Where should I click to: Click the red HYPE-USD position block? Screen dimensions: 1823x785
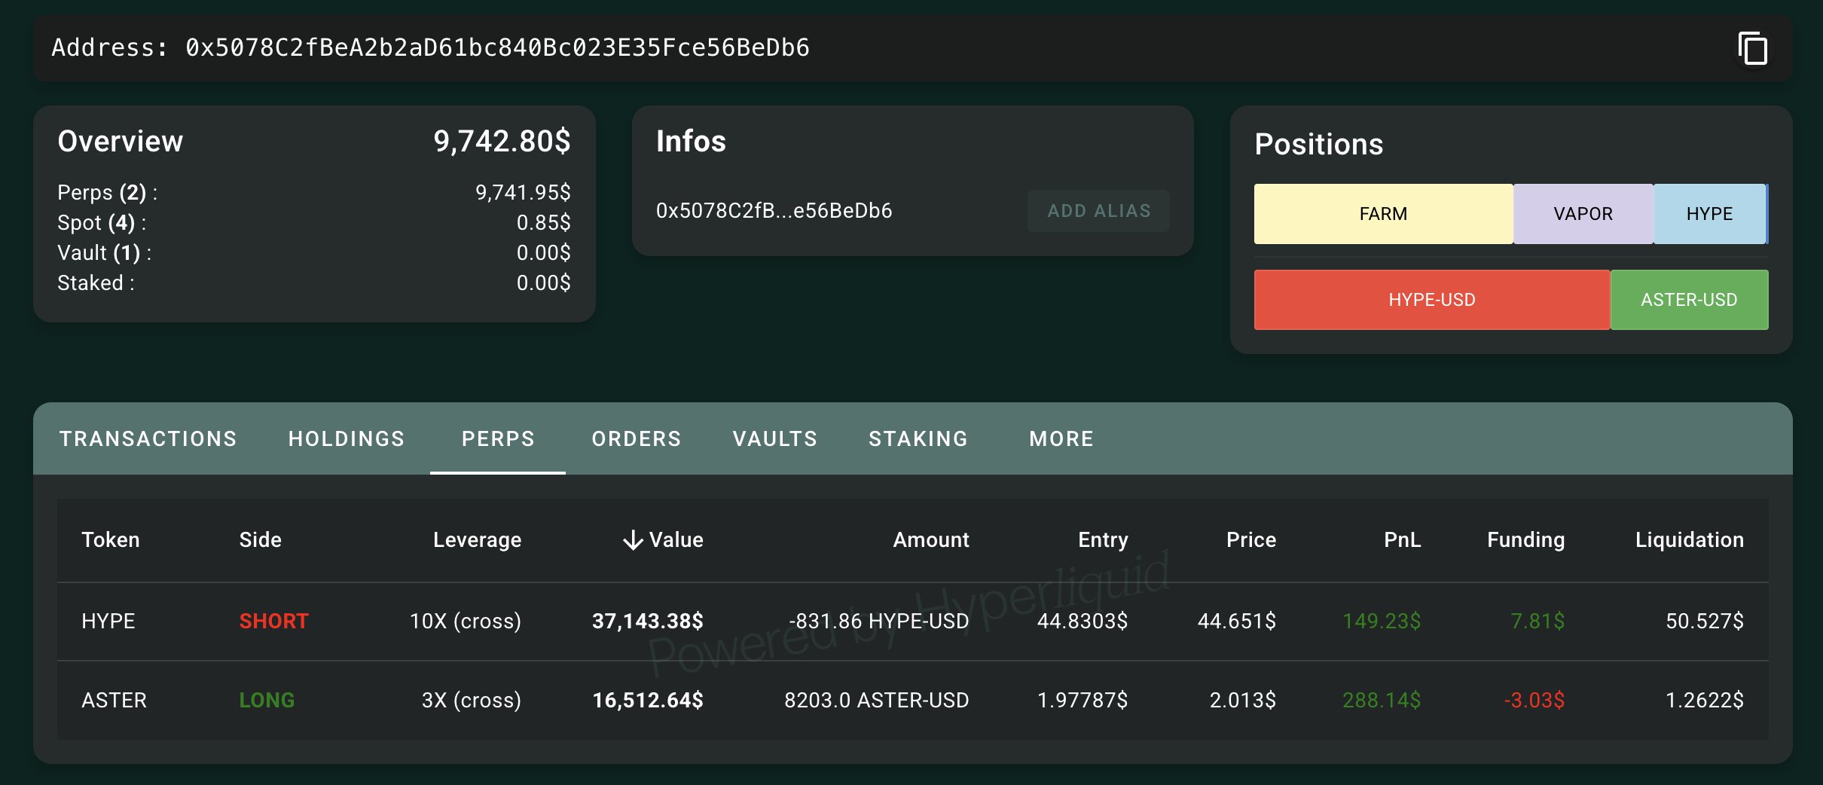click(x=1431, y=300)
